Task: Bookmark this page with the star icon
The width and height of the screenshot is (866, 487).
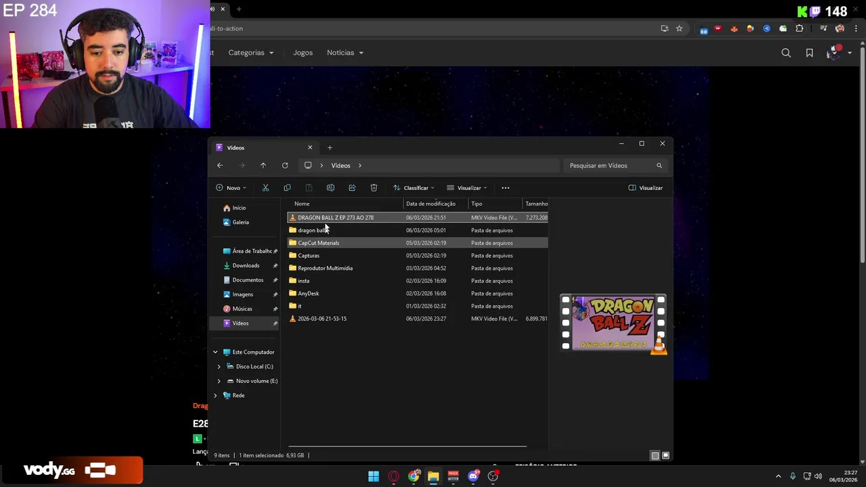Action: click(679, 28)
